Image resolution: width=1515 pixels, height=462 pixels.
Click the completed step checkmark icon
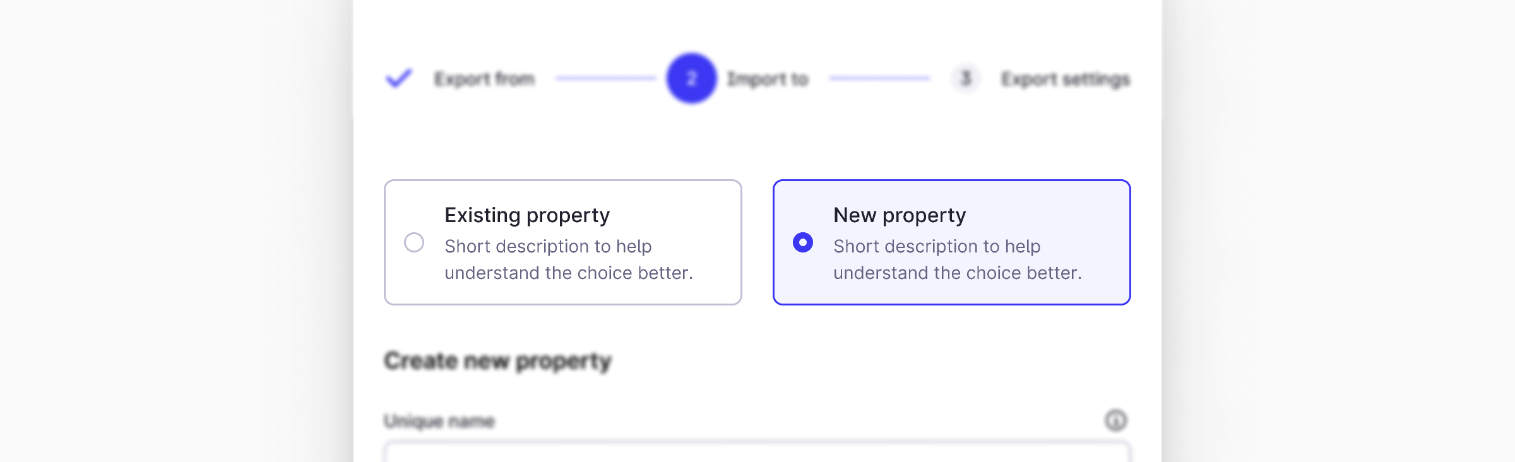pos(399,78)
